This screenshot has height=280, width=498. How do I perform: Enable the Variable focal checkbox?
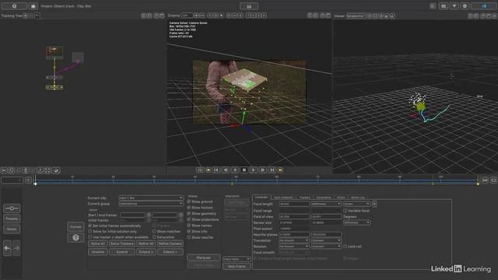pos(345,211)
